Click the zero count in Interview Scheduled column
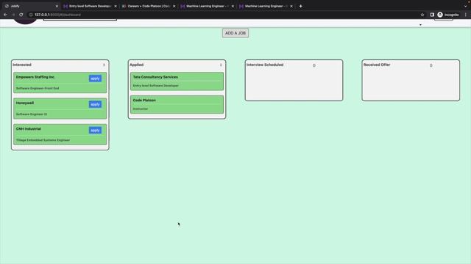This screenshot has height=264, width=471. tap(314, 65)
